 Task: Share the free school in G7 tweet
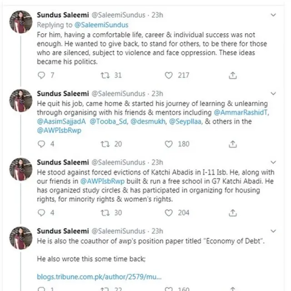232,213
